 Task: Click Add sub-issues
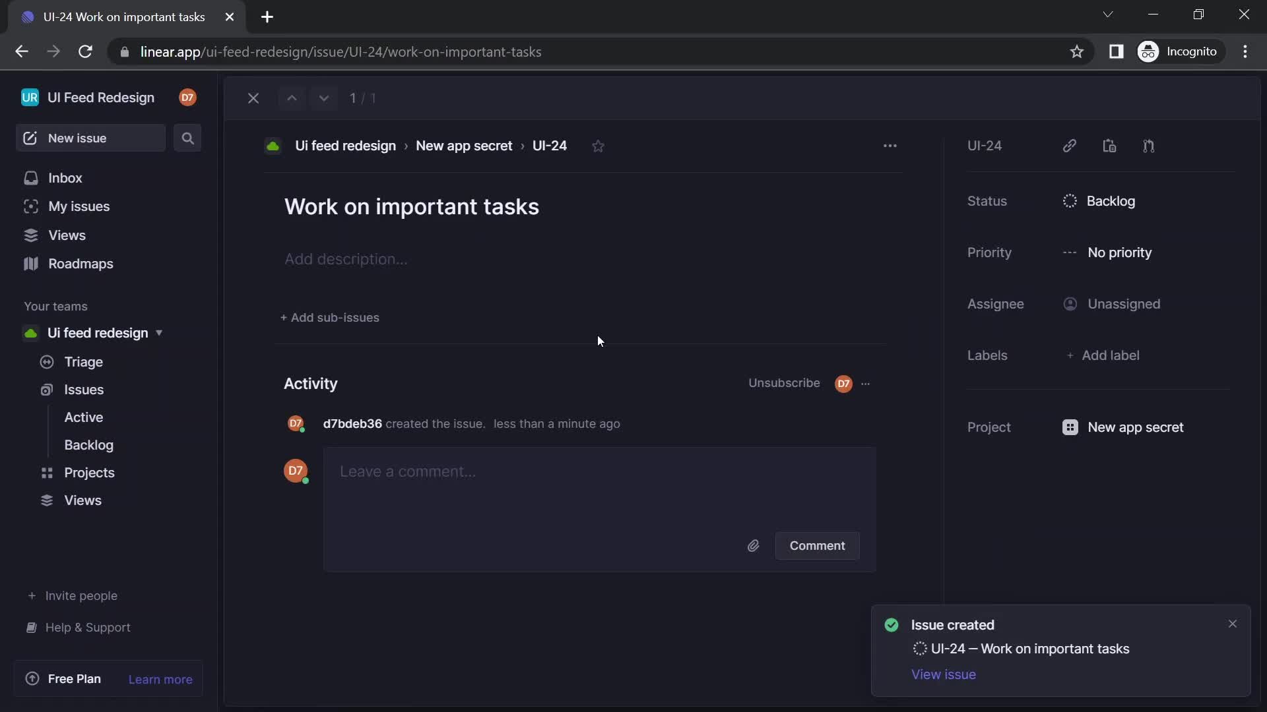tap(329, 318)
